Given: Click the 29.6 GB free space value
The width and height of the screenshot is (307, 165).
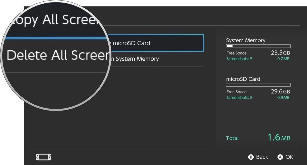Looking at the screenshot, I should [280, 91].
